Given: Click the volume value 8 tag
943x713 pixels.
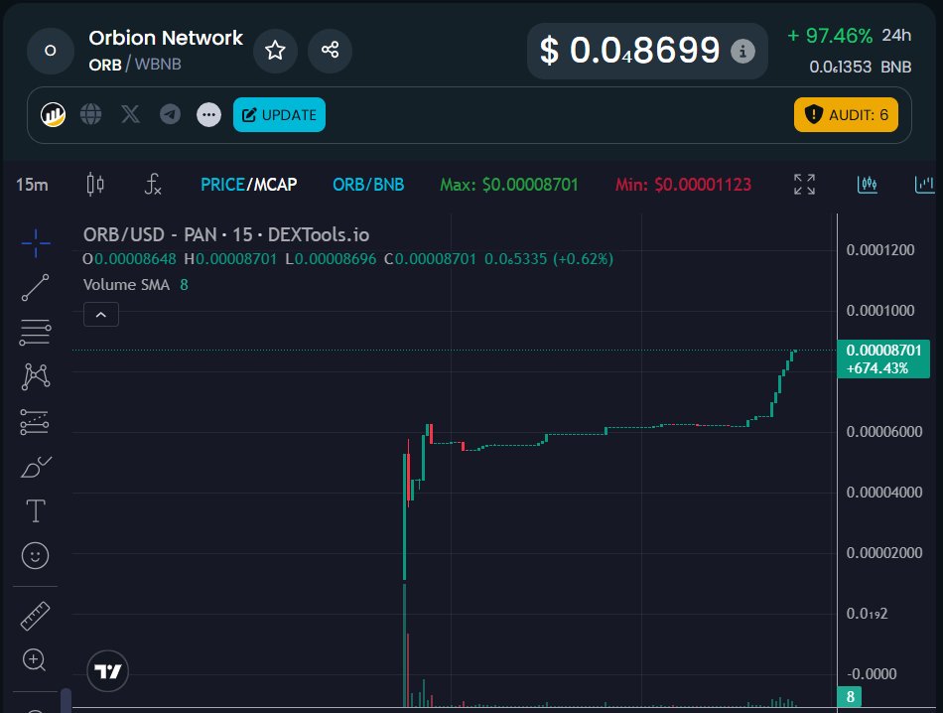Looking at the screenshot, I should click(x=850, y=697).
